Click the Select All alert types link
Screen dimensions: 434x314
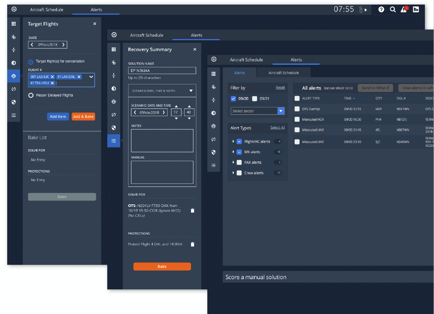coord(277,128)
